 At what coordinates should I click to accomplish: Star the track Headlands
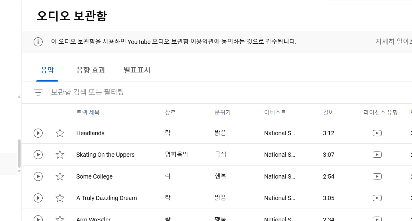coord(60,133)
